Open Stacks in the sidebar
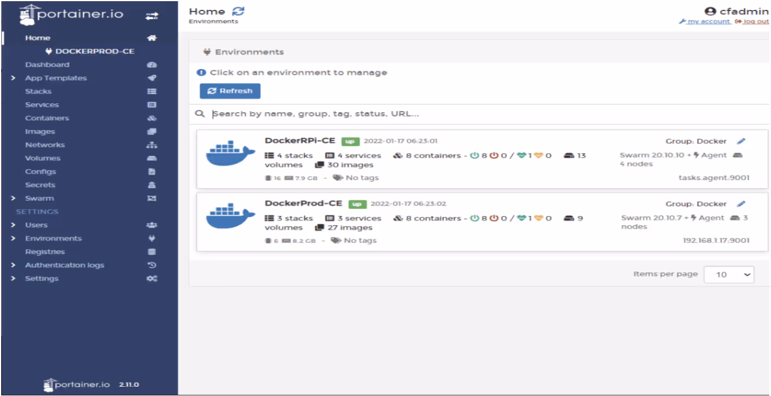 pos(38,92)
